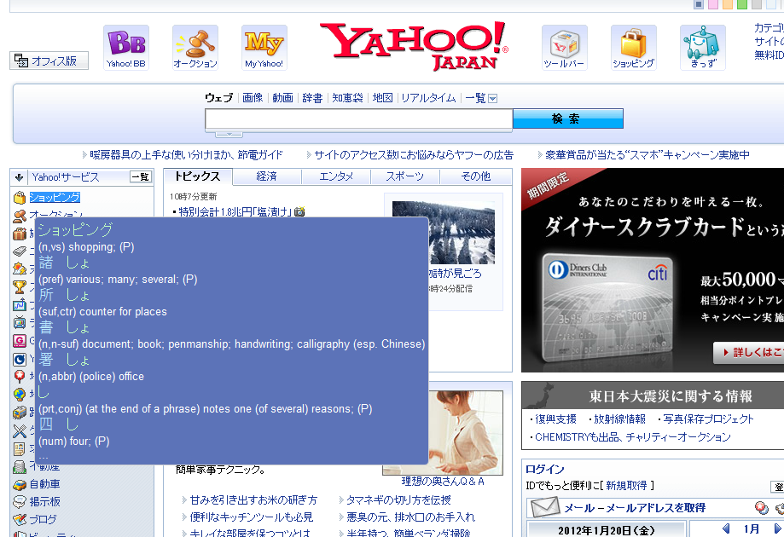This screenshot has width=784, height=537.
Task: Click the speech bubble icon beside 掲示板
Action: (20, 502)
